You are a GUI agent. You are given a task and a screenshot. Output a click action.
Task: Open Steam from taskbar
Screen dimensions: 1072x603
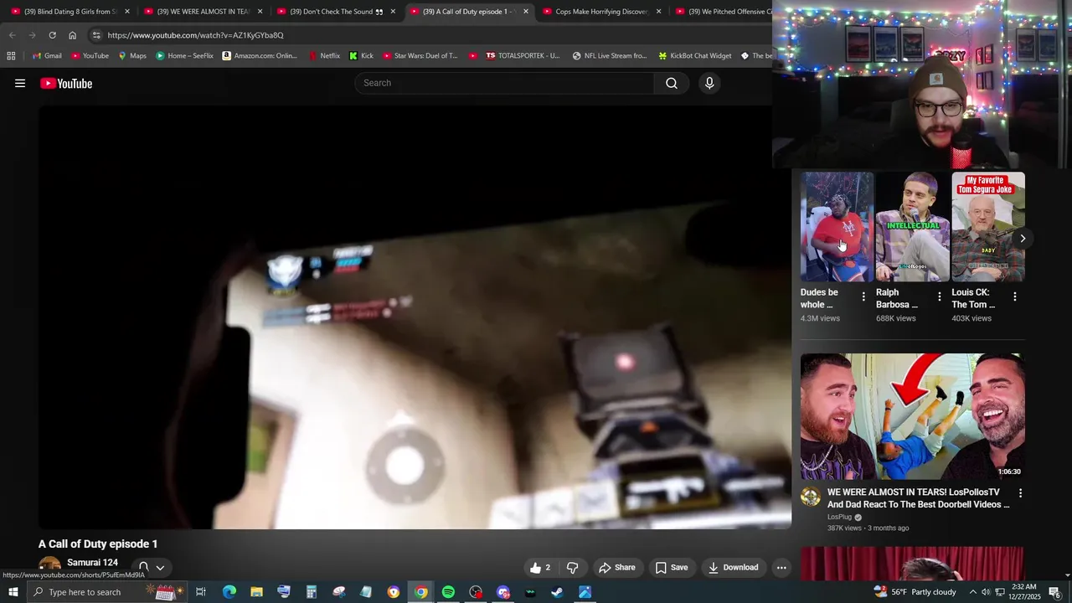click(557, 592)
